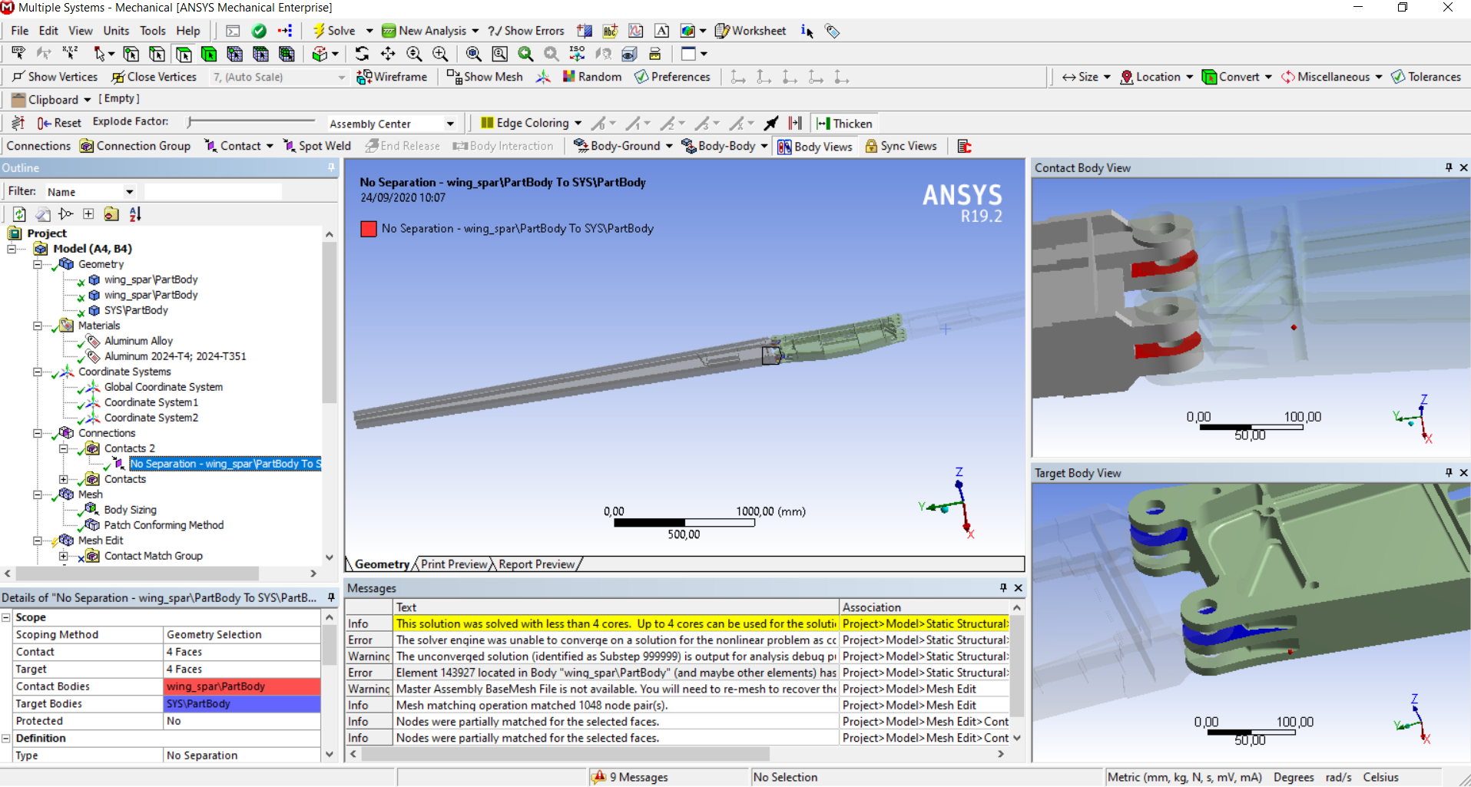Collapse the Geometry tree node
This screenshot has height=787, width=1471.
(37, 264)
